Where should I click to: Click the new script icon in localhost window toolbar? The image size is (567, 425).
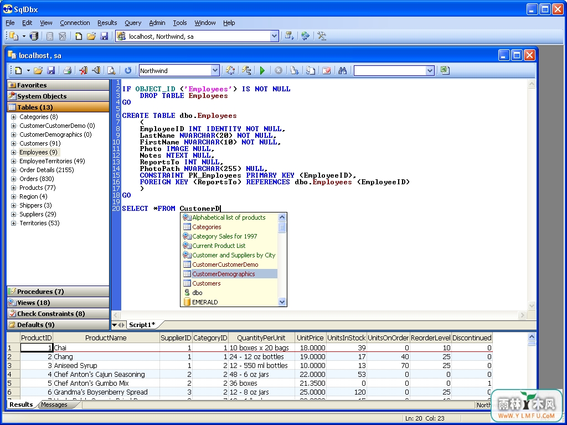point(18,70)
